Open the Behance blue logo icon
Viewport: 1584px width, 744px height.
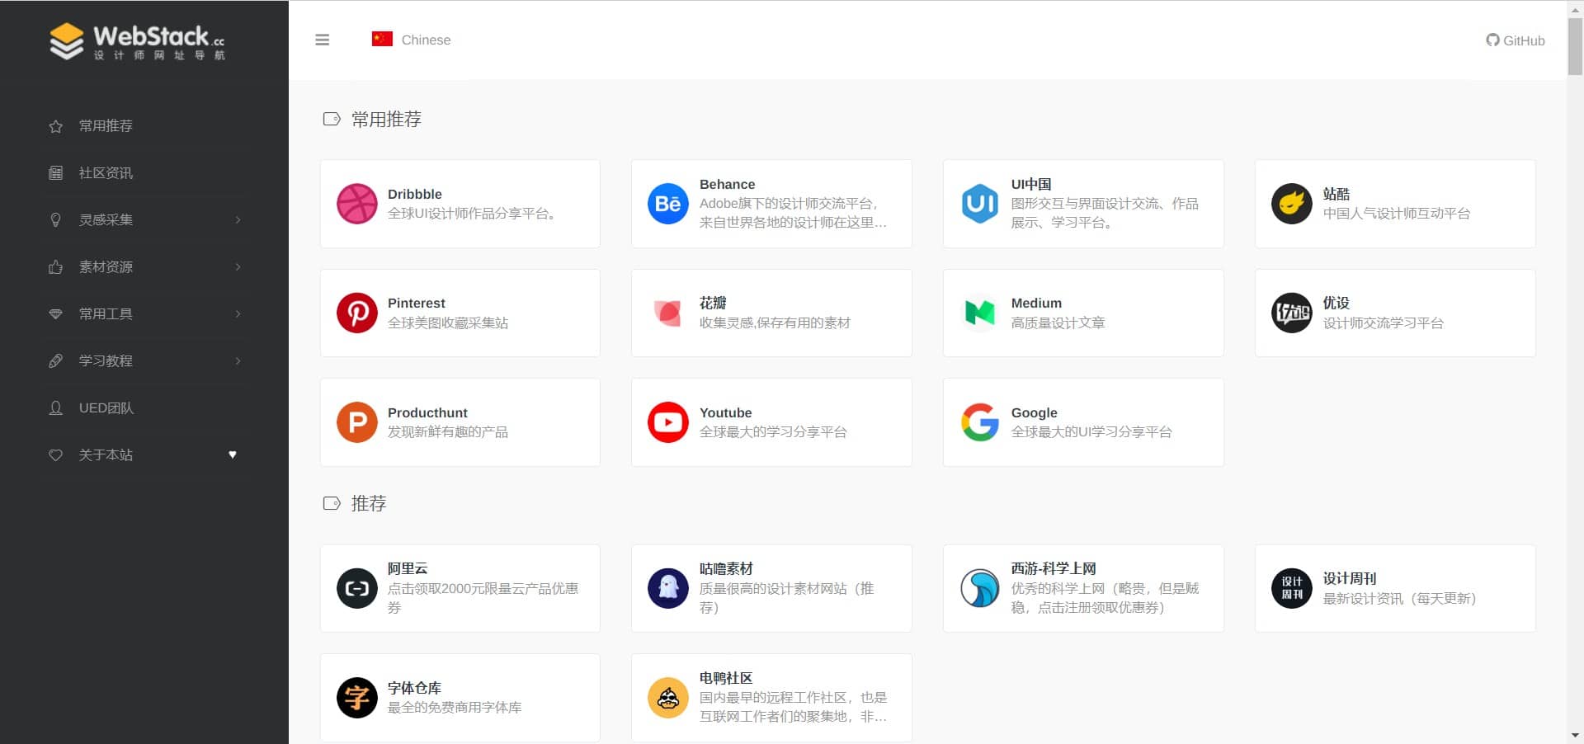[667, 204]
